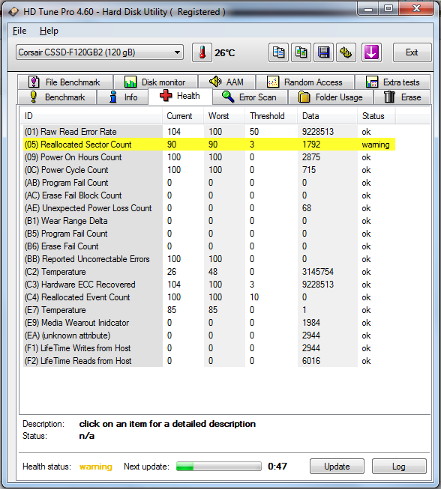
Task: Select (C2) Temperature row
Action: [x=209, y=272]
